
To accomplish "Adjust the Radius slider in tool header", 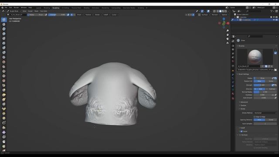I will (36, 15).
